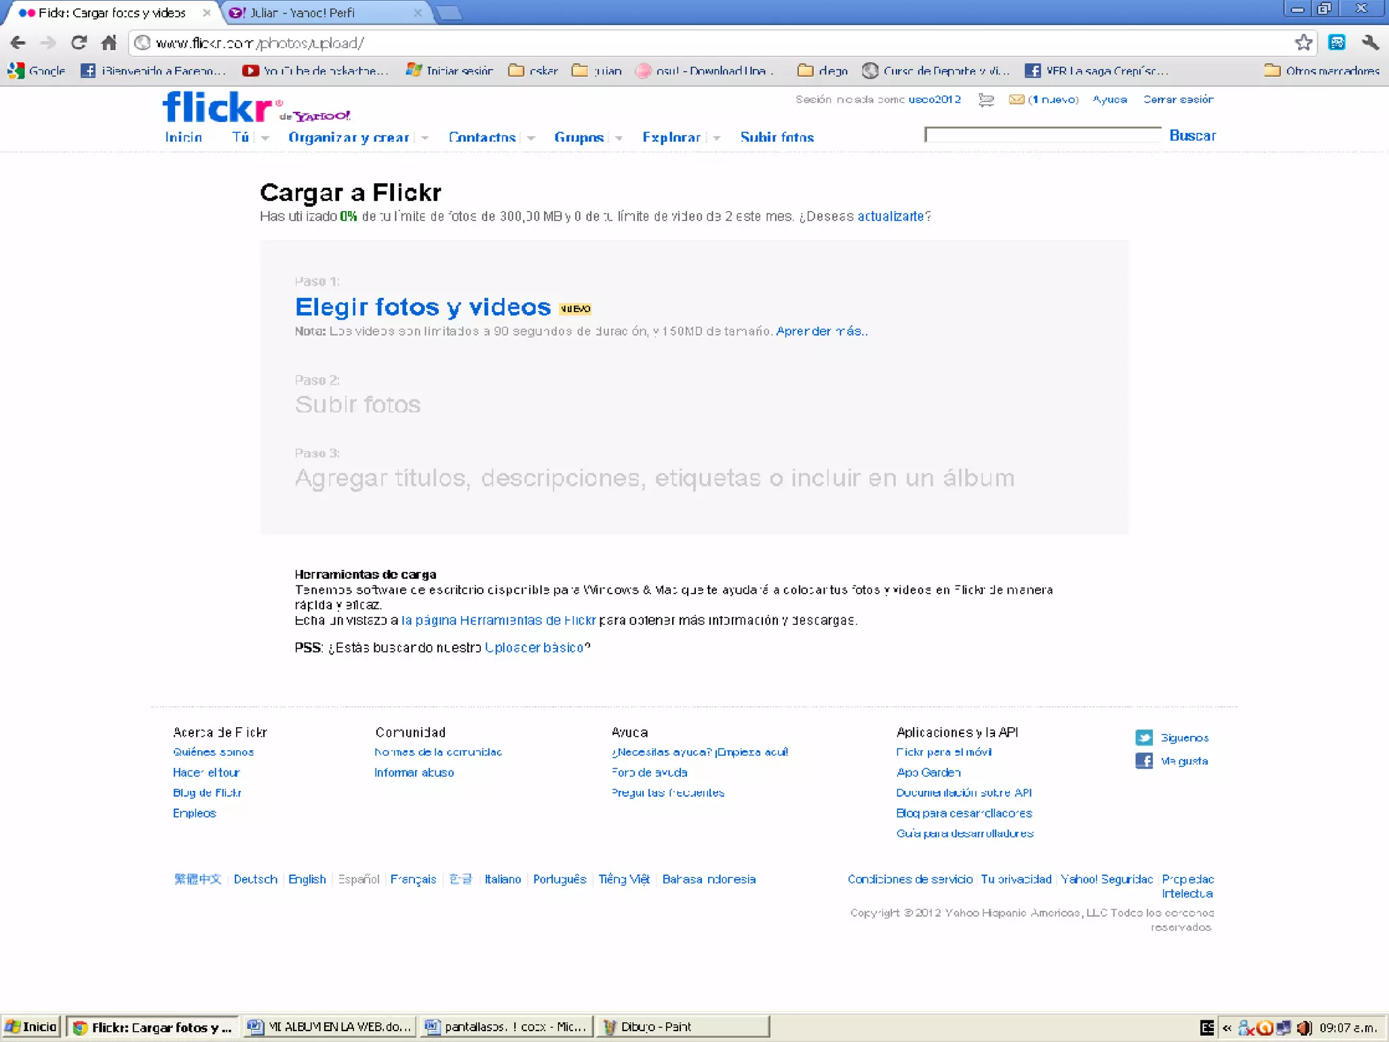Click the Flickr search input field
Screen dimensions: 1389x1042
pyautogui.click(x=1042, y=135)
